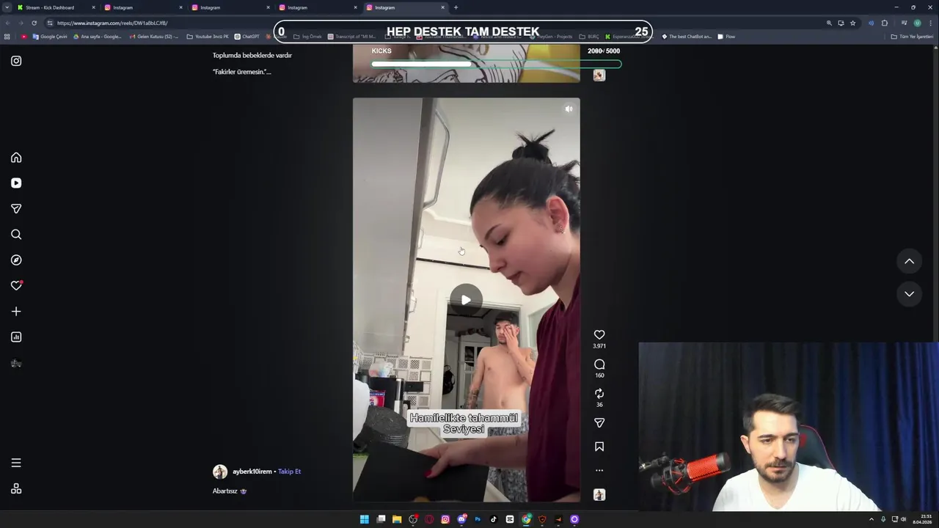The width and height of the screenshot is (939, 528).
Task: Go to the previous reel with up chevron
Action: pos(909,261)
